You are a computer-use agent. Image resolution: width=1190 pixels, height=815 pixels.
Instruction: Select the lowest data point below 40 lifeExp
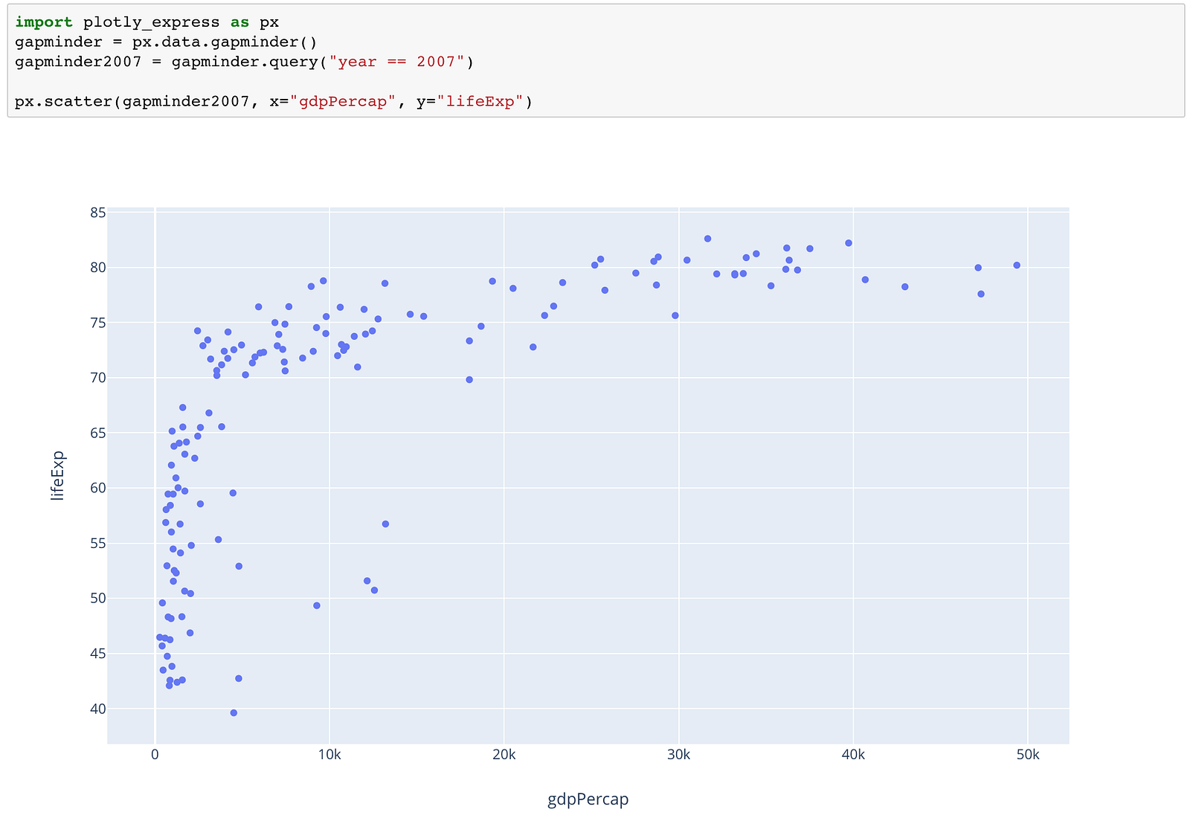[x=234, y=712]
